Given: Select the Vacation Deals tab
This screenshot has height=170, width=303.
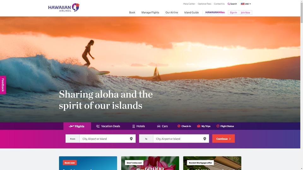Looking at the screenshot, I should [108, 126].
